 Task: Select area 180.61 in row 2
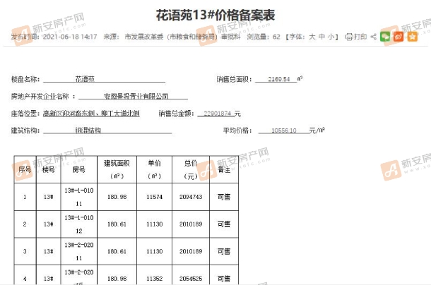tap(117, 224)
